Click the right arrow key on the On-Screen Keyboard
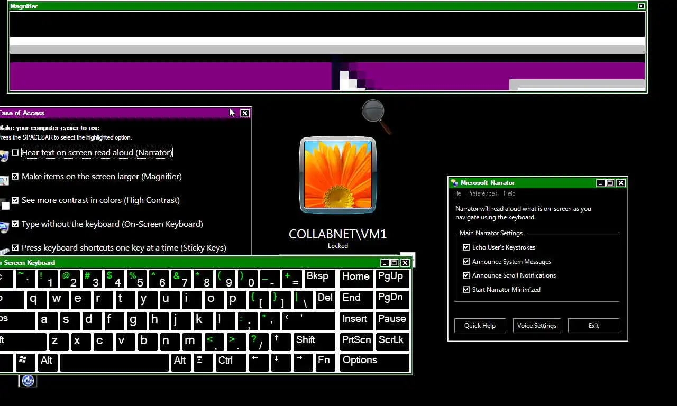Image resolution: width=677 pixels, height=406 pixels. coord(303,363)
